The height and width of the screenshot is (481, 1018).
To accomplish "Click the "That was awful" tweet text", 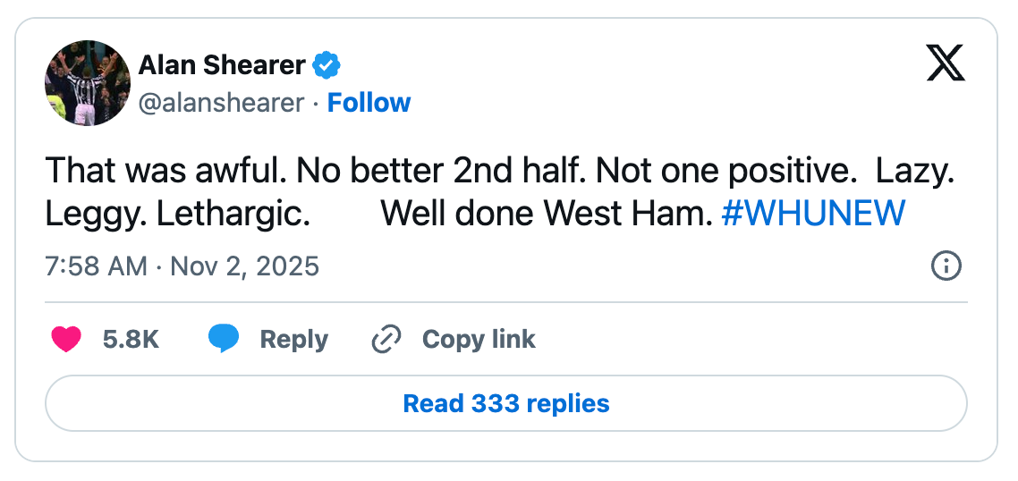I will pyautogui.click(x=165, y=171).
